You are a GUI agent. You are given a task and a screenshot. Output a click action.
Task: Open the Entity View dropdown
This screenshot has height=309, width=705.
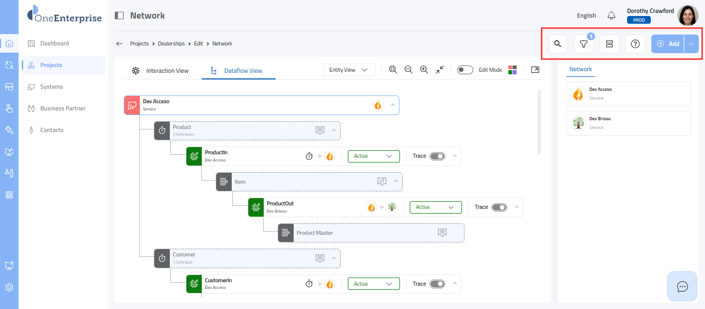click(349, 70)
